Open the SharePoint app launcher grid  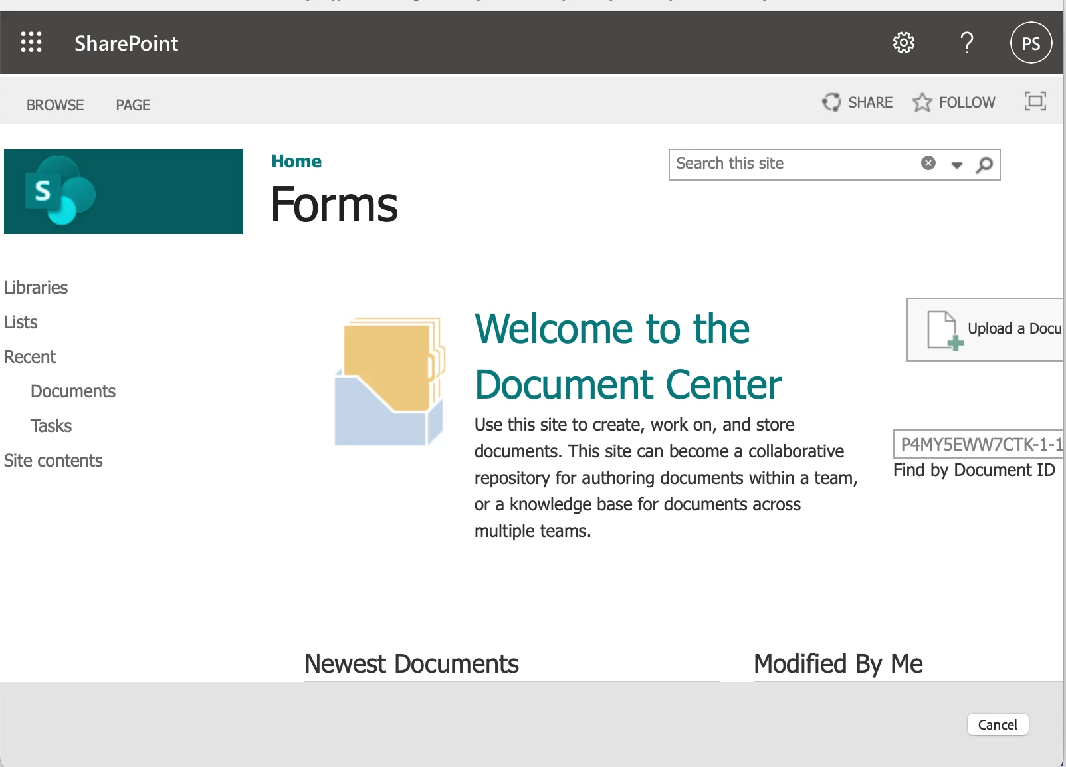click(x=31, y=42)
